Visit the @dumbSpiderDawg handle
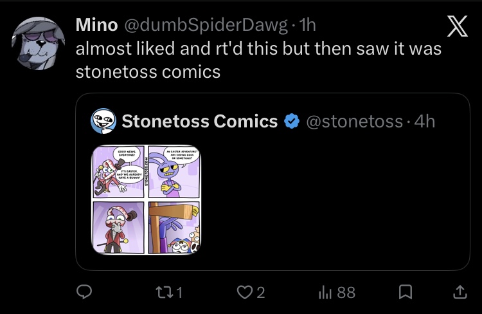 [x=205, y=25]
